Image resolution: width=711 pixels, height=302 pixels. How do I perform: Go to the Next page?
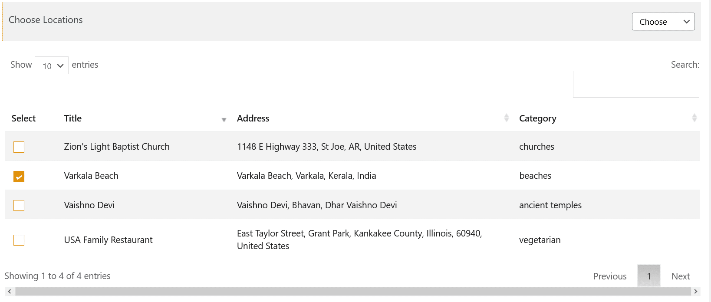pos(680,276)
